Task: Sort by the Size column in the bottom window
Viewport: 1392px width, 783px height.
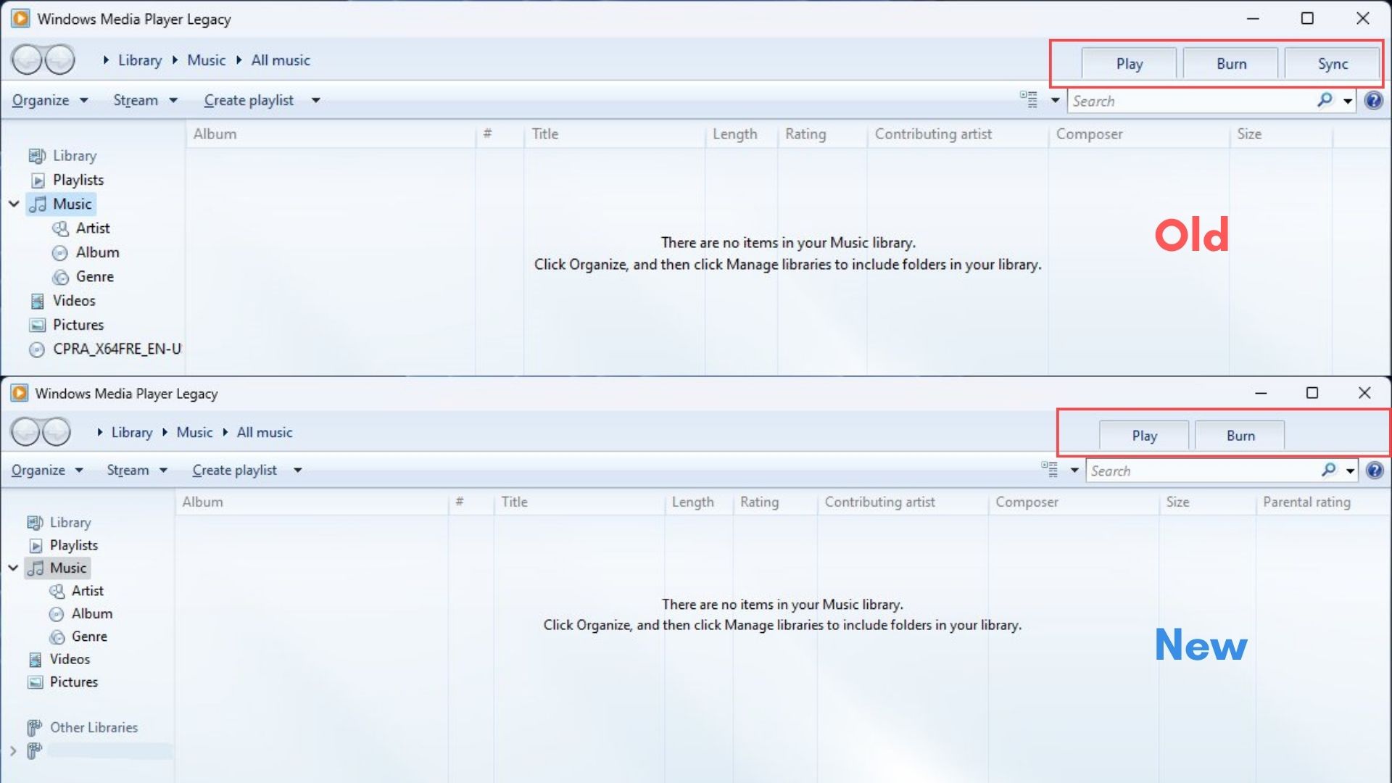Action: tap(1207, 502)
